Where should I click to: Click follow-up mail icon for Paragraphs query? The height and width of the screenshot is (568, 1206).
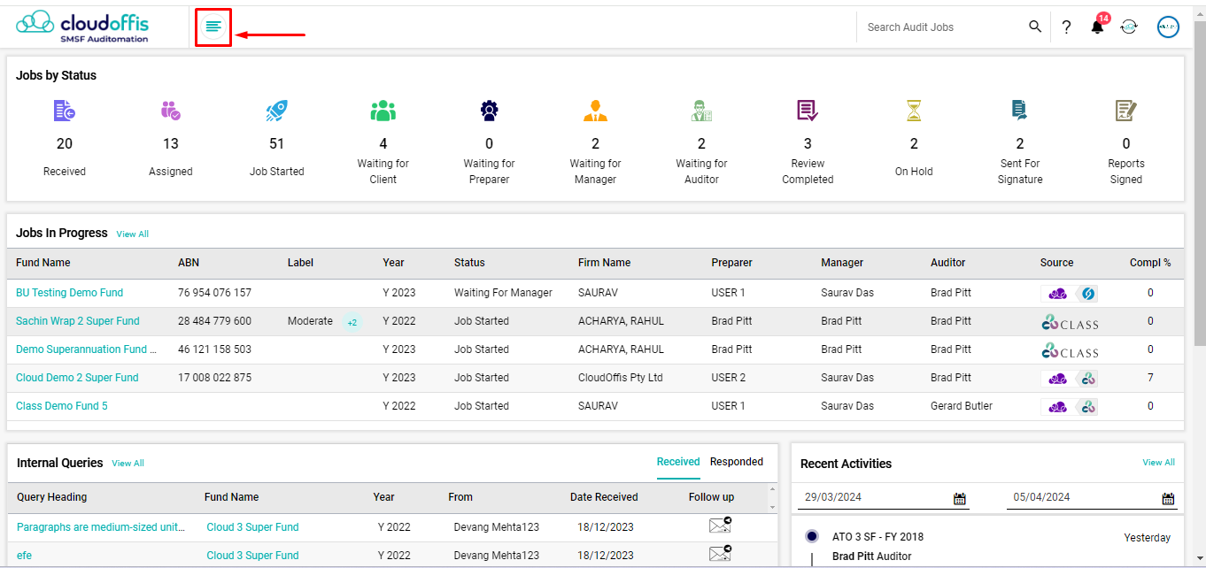click(x=720, y=526)
